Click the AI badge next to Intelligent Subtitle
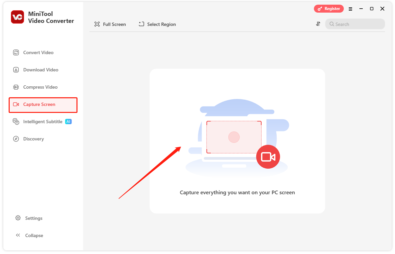 pos(68,122)
